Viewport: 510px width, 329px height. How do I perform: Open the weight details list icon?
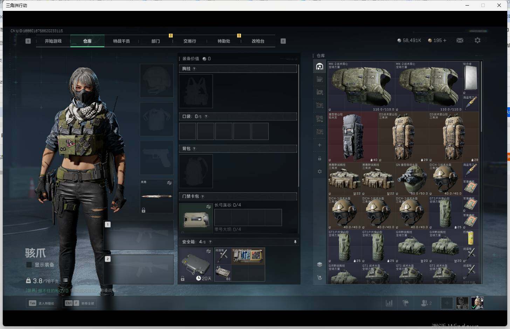(66, 280)
